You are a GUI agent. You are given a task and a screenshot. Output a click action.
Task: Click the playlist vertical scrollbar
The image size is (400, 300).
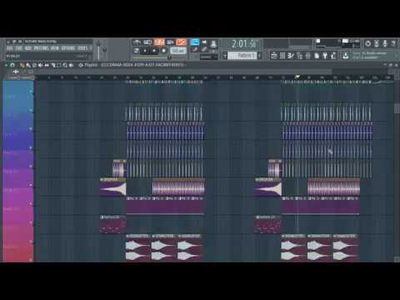397,108
